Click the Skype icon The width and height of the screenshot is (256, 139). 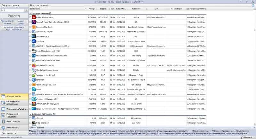34,89
